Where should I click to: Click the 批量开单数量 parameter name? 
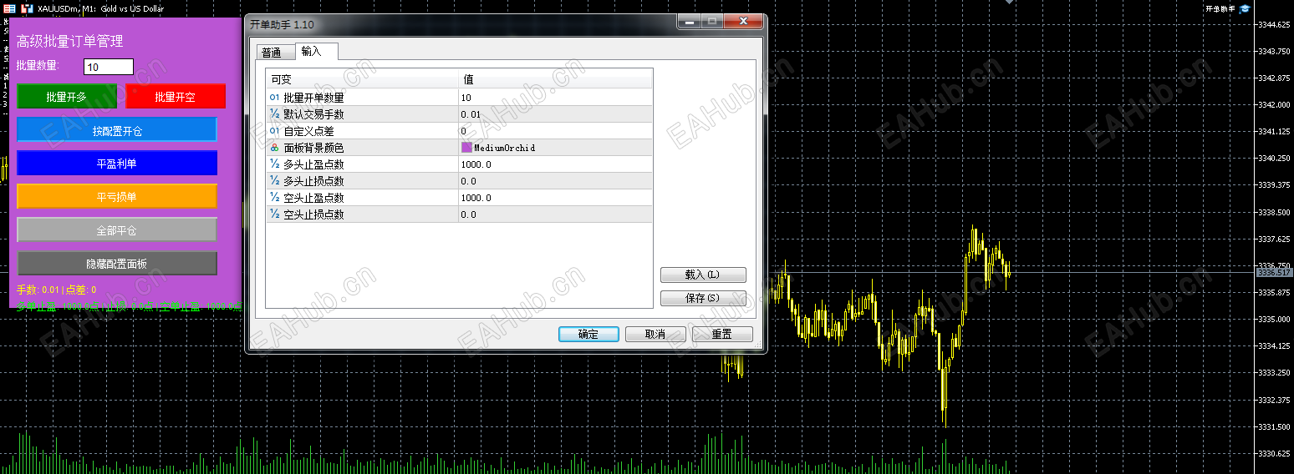314,98
